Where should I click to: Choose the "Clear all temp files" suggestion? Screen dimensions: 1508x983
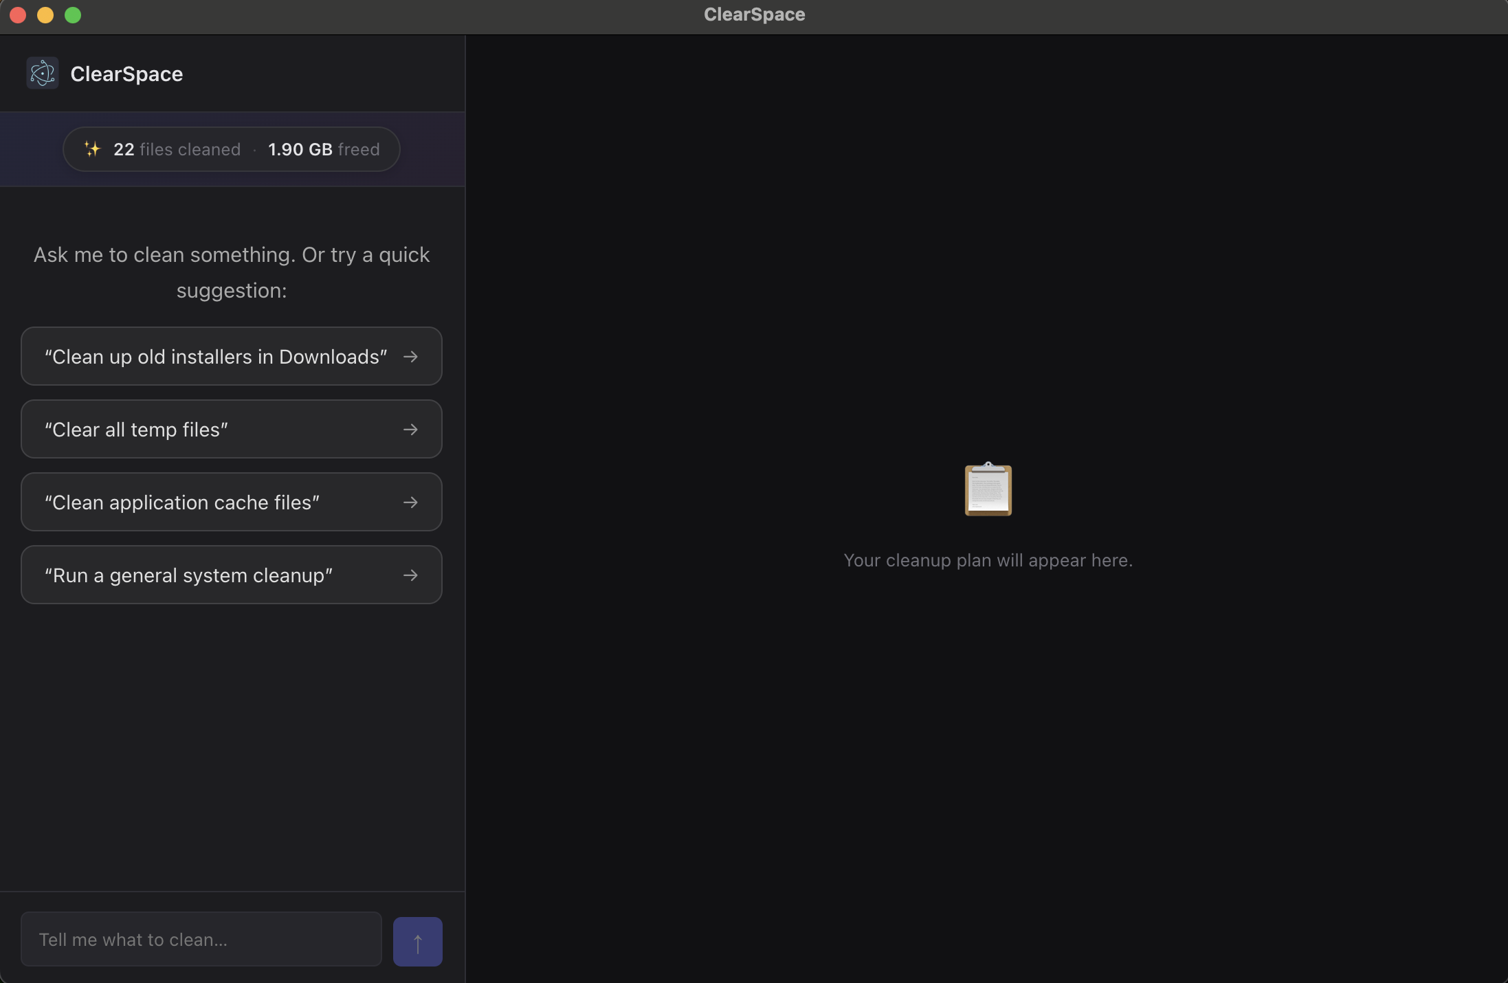(232, 429)
